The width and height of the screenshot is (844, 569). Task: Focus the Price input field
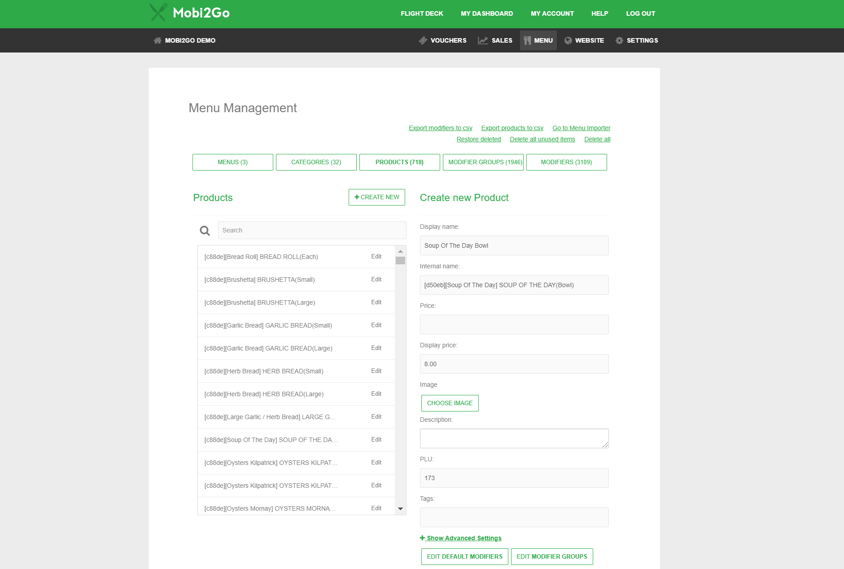pos(514,324)
